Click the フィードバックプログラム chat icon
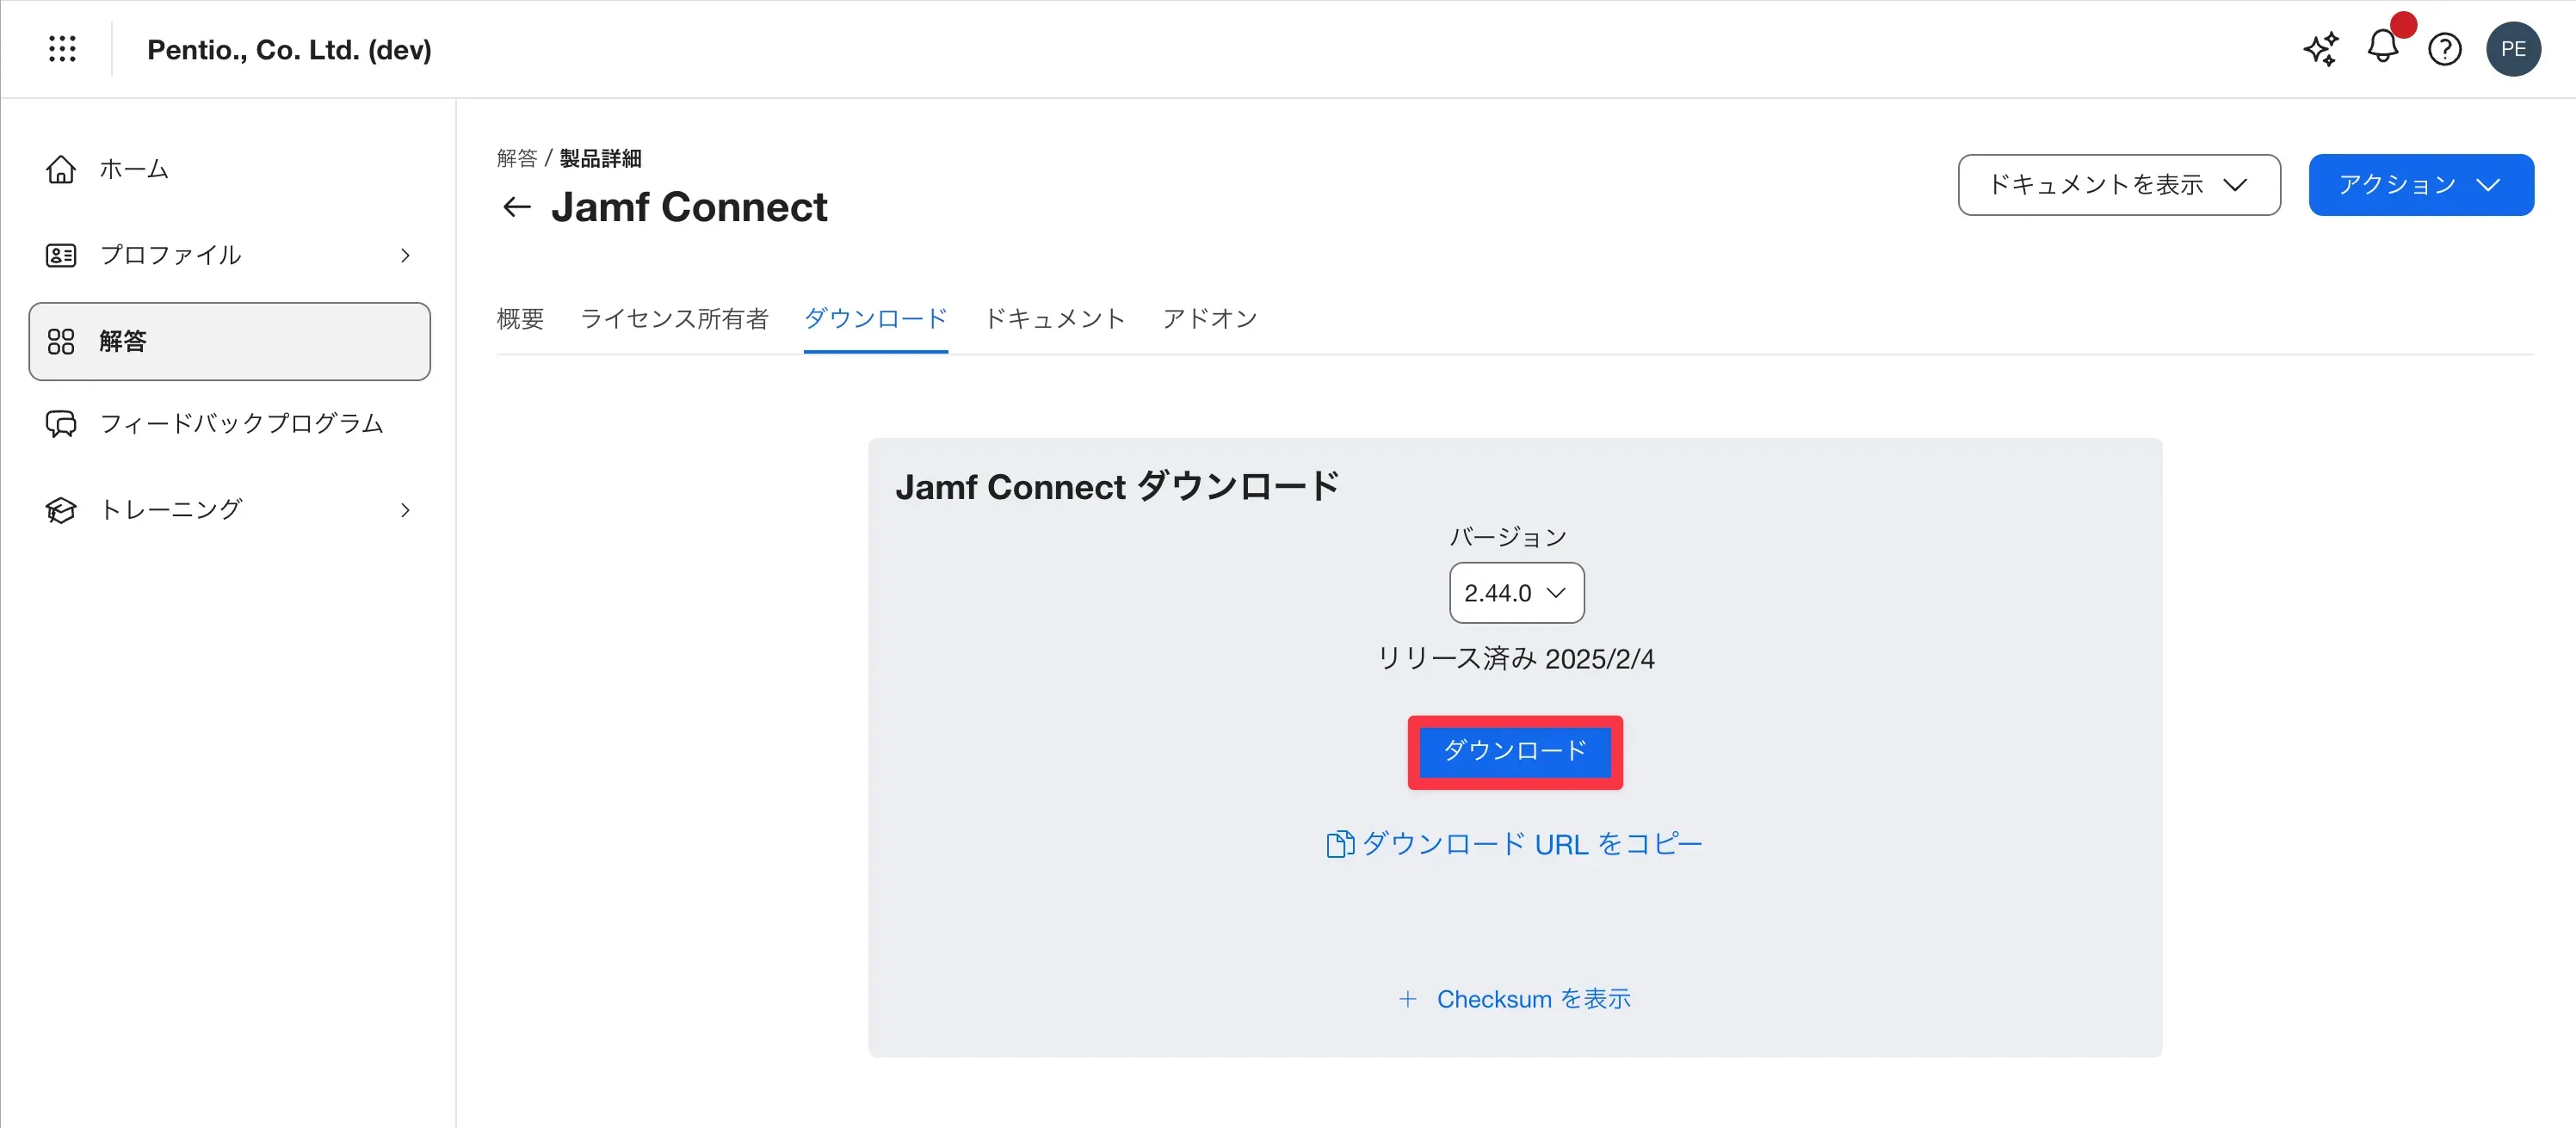Screen dimensions: 2576x1128 pyautogui.click(x=61, y=424)
